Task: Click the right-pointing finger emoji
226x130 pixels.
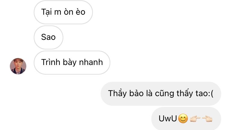Action: click(x=195, y=119)
